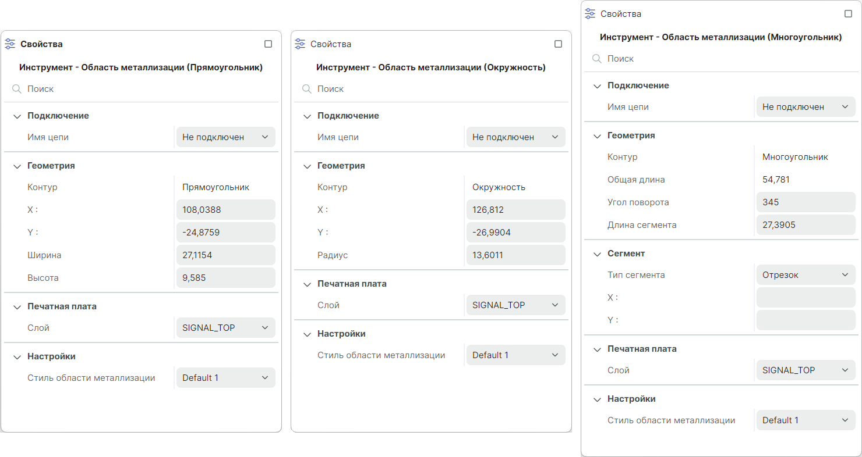The width and height of the screenshot is (862, 457).
Task: Collapse Печатная плата section in Circle panel
Action: 306,284
